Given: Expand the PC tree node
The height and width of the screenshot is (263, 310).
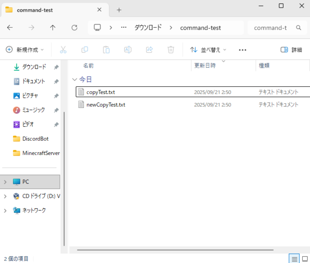Looking at the screenshot, I should (5, 182).
